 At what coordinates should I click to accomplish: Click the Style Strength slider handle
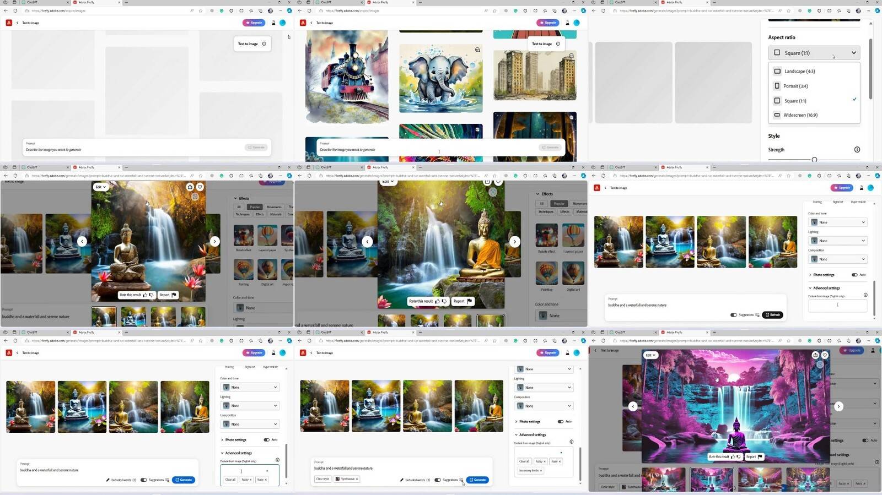814,160
